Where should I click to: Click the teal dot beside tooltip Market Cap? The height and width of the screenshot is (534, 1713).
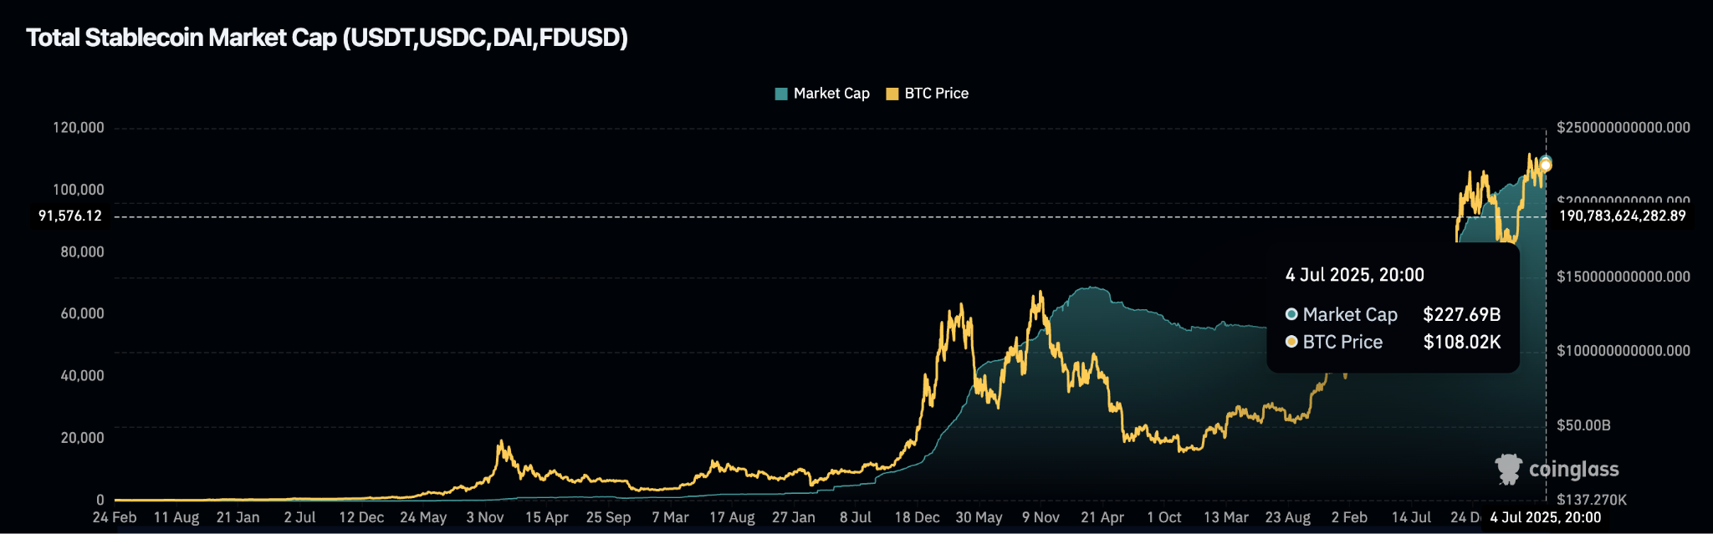(1291, 314)
